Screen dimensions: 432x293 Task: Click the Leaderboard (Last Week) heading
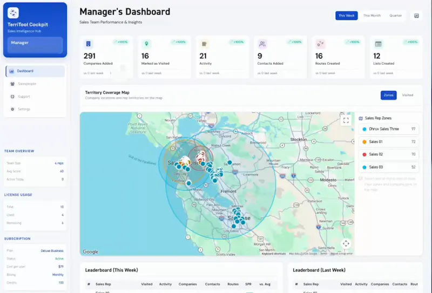[319, 270]
